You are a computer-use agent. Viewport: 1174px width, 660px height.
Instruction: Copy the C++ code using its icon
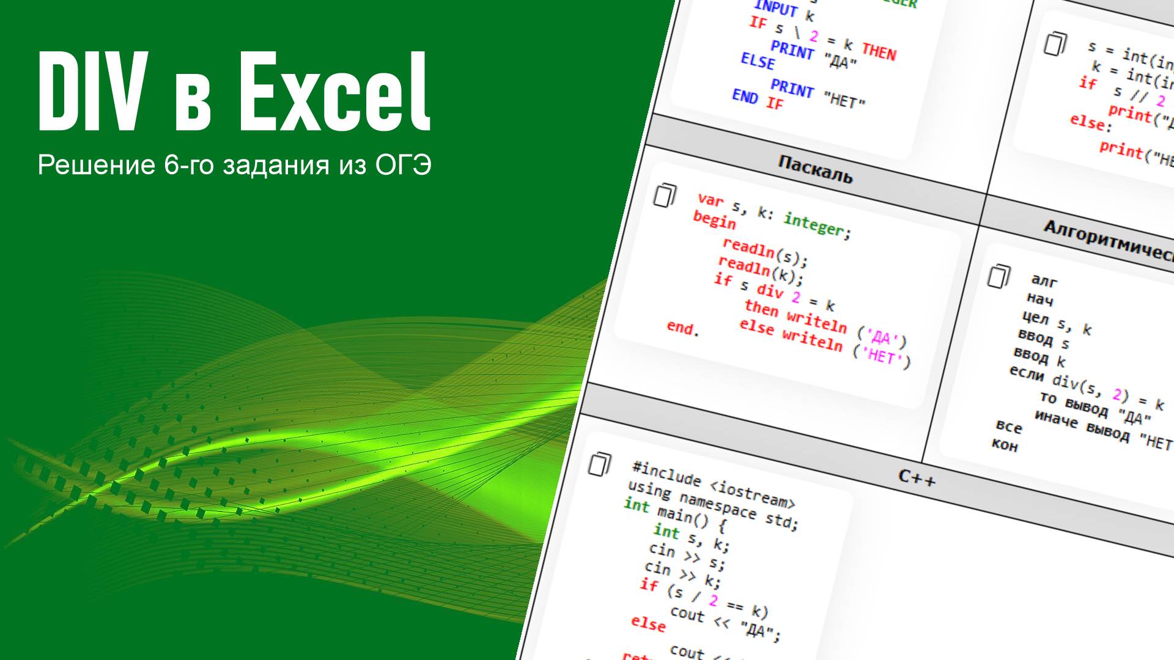[x=600, y=464]
